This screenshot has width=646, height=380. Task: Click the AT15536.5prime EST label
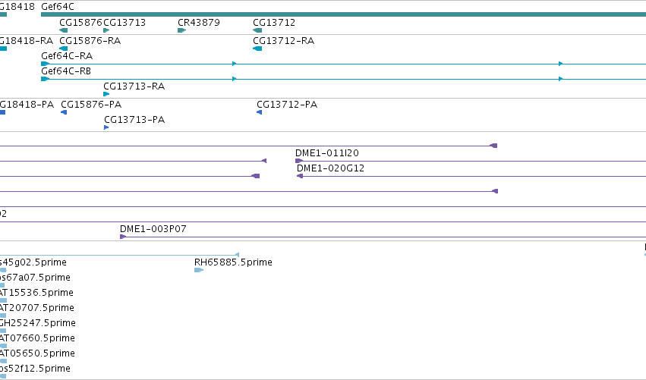click(36, 293)
